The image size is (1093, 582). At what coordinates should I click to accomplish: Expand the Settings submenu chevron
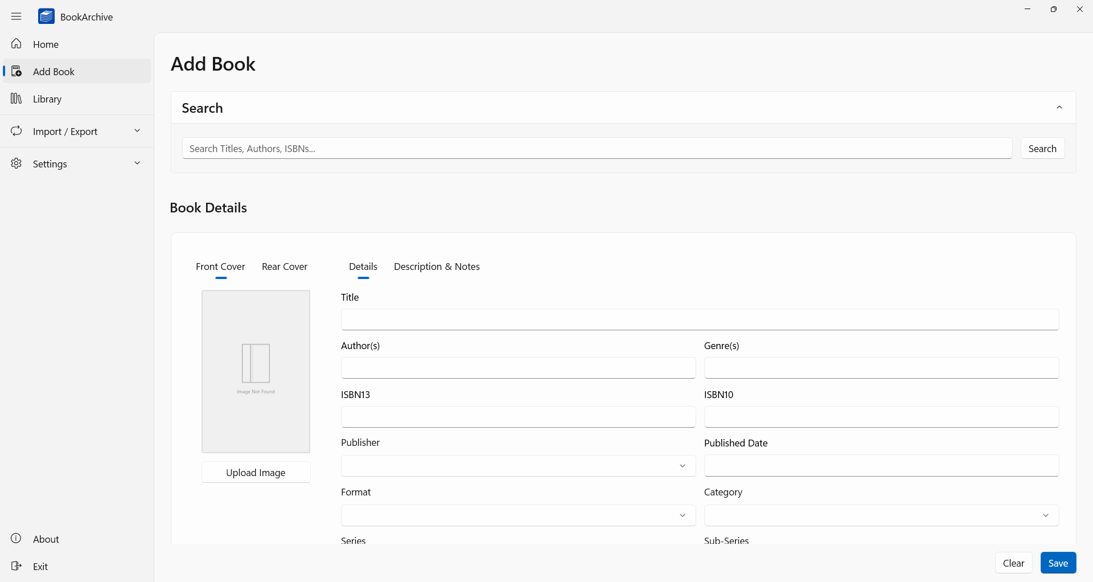(137, 163)
